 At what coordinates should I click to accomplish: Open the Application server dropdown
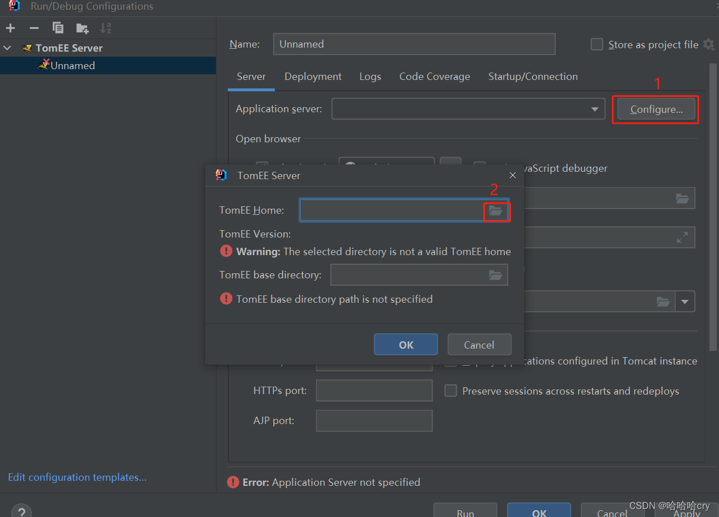click(x=594, y=109)
